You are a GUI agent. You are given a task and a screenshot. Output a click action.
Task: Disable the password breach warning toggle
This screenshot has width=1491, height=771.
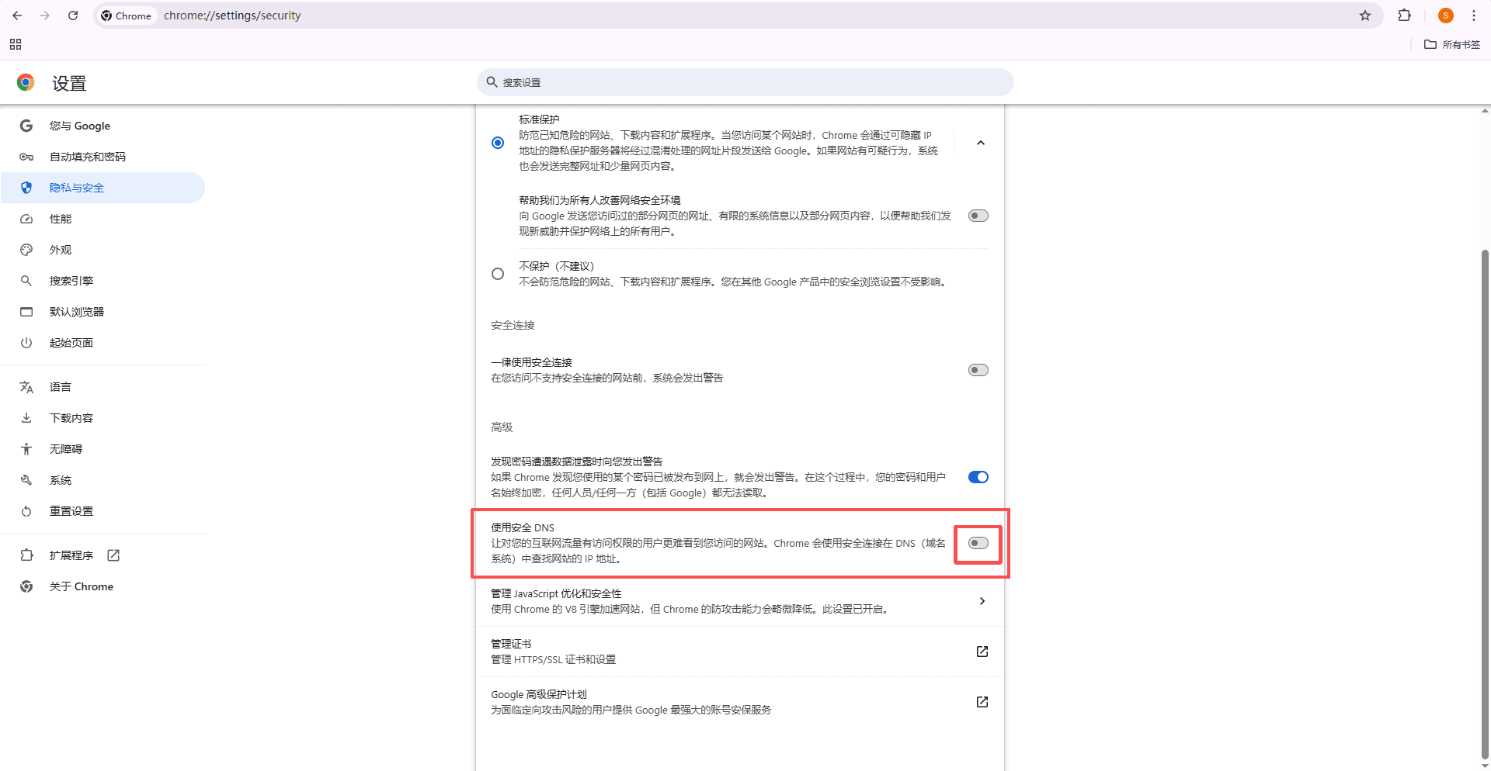coord(978,477)
